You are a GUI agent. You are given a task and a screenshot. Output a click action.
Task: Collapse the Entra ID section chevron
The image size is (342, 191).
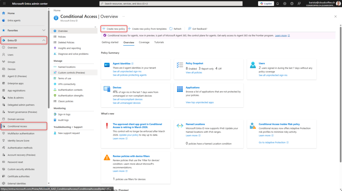point(44,40)
